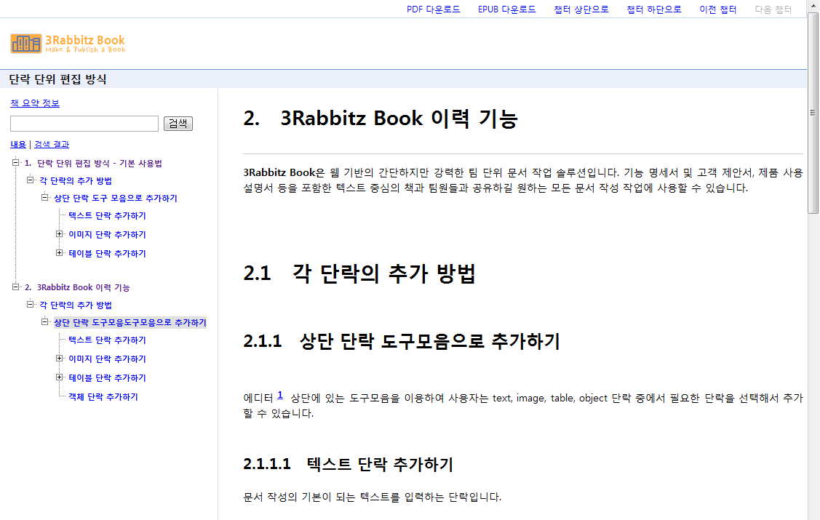
Task: Open 이미지 단락 추가하기 tree item in chapter 1
Action: tap(107, 235)
